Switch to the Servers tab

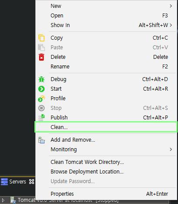click(x=17, y=182)
